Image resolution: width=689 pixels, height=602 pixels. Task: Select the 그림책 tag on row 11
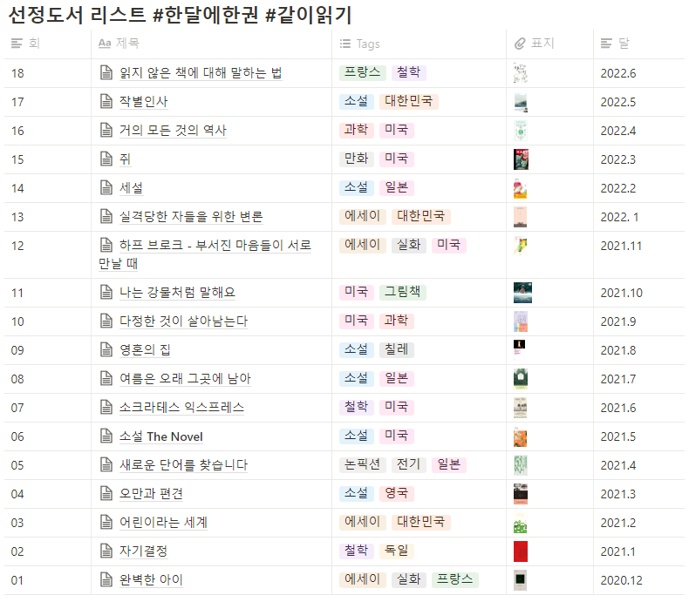pos(403,292)
